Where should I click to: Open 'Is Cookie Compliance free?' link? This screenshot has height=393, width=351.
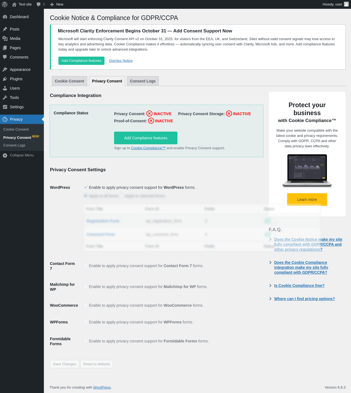pyautogui.click(x=299, y=286)
